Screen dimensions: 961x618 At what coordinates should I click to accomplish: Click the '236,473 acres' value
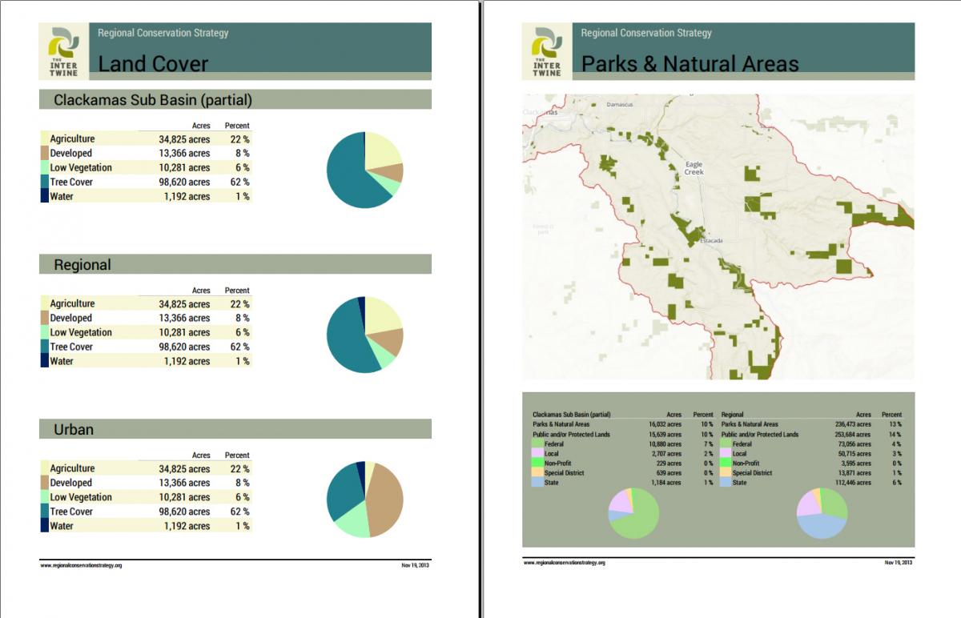click(852, 424)
